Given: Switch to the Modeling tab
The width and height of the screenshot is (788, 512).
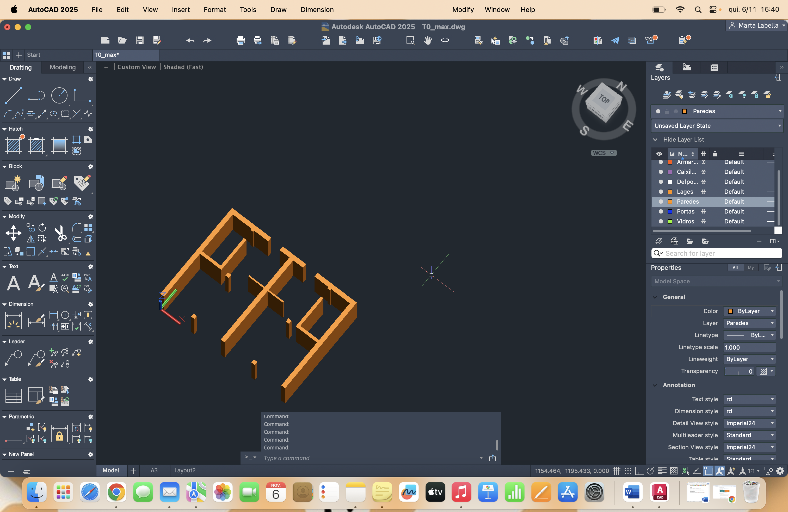Looking at the screenshot, I should [63, 67].
